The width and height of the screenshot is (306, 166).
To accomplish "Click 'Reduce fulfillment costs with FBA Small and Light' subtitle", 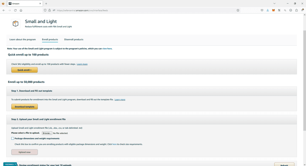I will click(48, 27).
